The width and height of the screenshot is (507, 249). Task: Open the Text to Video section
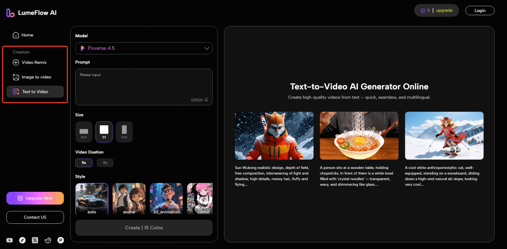click(35, 92)
